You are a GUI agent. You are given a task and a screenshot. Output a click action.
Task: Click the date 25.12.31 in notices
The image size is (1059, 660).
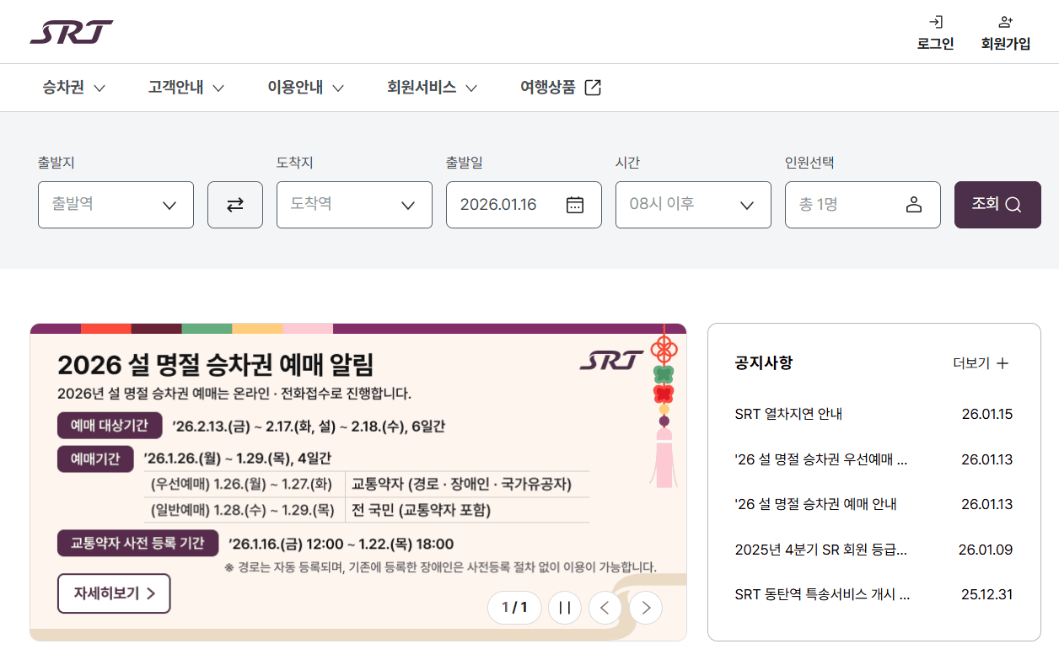(987, 594)
